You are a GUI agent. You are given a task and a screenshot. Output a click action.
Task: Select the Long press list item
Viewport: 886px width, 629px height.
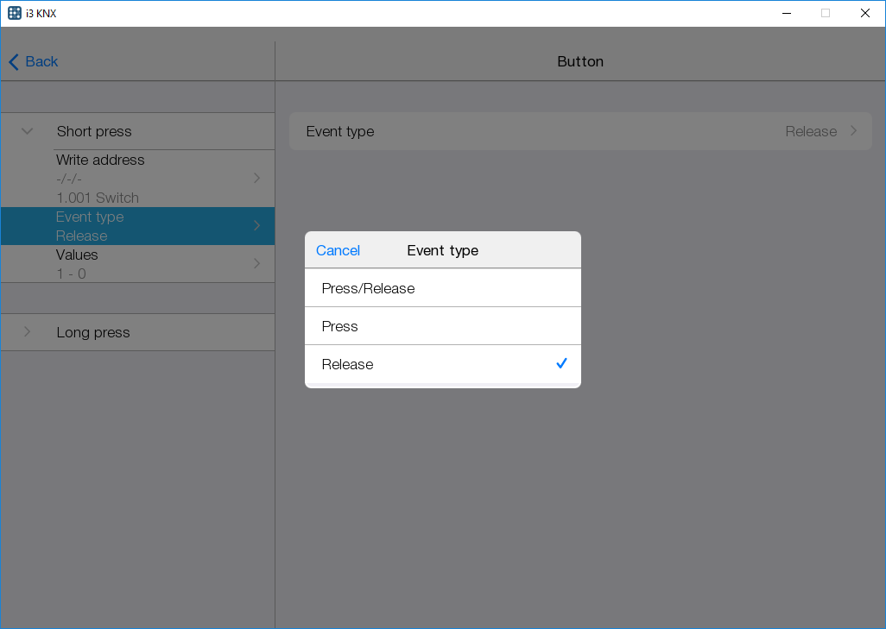point(93,332)
